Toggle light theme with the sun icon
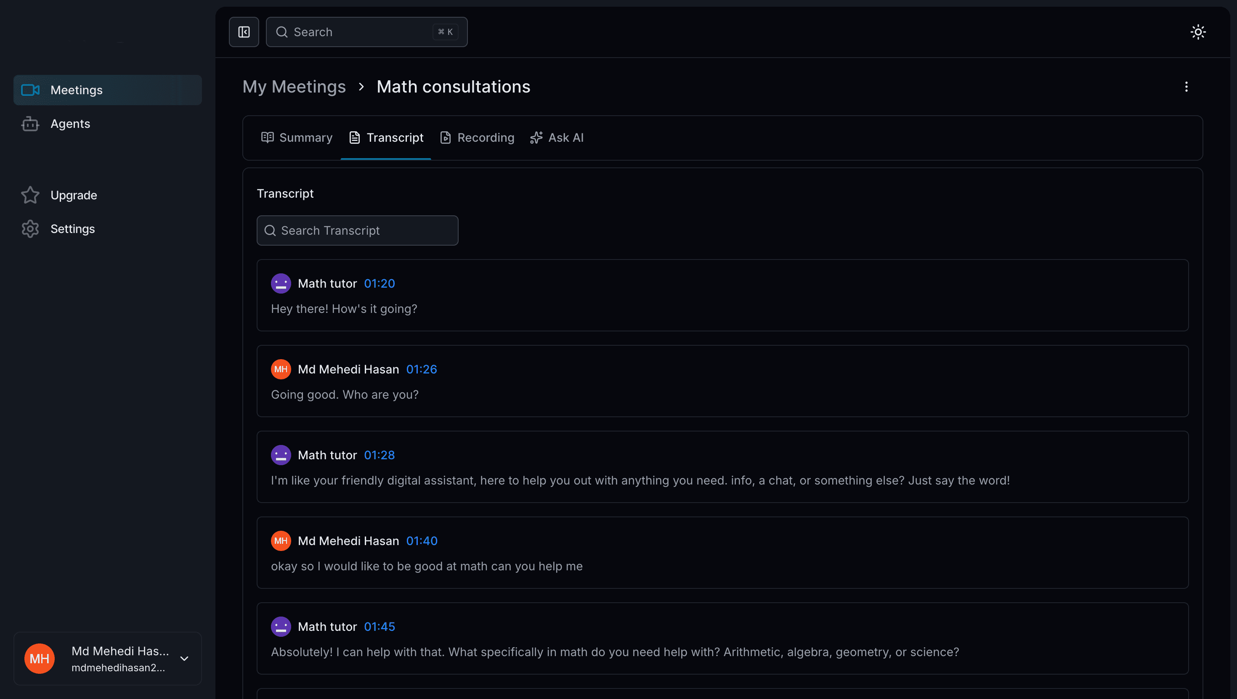The width and height of the screenshot is (1237, 699). [1198, 32]
